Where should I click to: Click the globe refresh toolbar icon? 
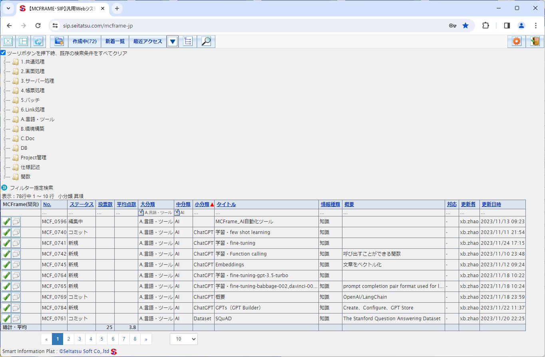(x=38, y=41)
